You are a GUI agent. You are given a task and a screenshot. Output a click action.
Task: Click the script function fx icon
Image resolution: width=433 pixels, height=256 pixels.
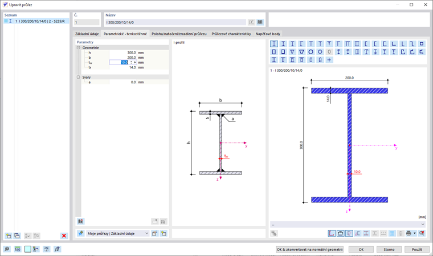[57, 249]
